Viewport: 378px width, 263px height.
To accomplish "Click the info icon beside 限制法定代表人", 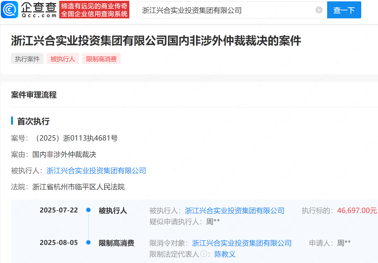I will pos(204,254).
